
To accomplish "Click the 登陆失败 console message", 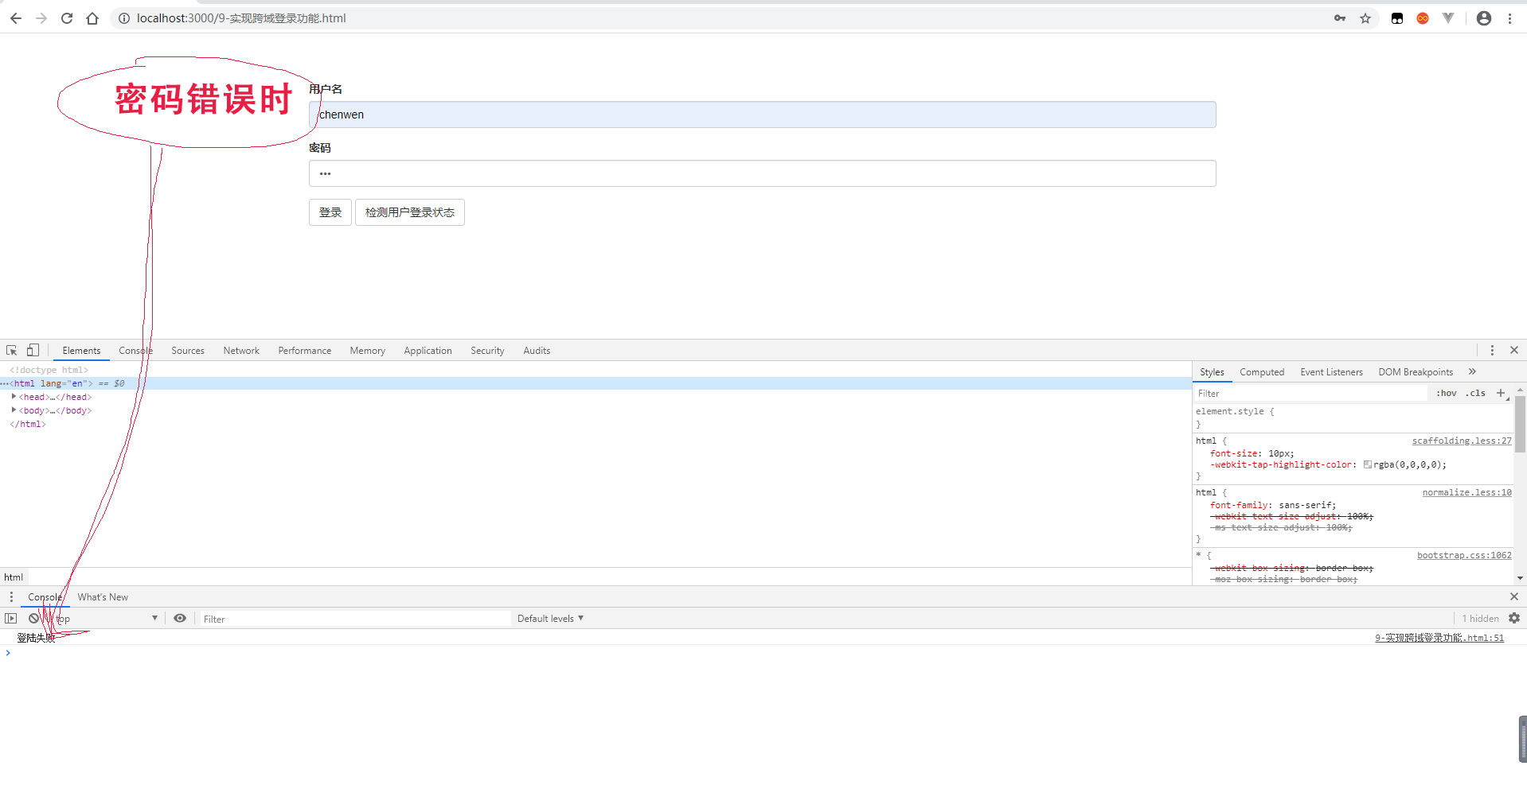I will click(x=36, y=638).
